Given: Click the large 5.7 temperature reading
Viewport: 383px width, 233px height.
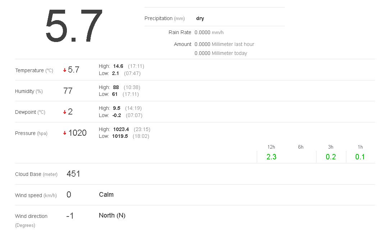Looking at the screenshot, I should click(x=74, y=26).
